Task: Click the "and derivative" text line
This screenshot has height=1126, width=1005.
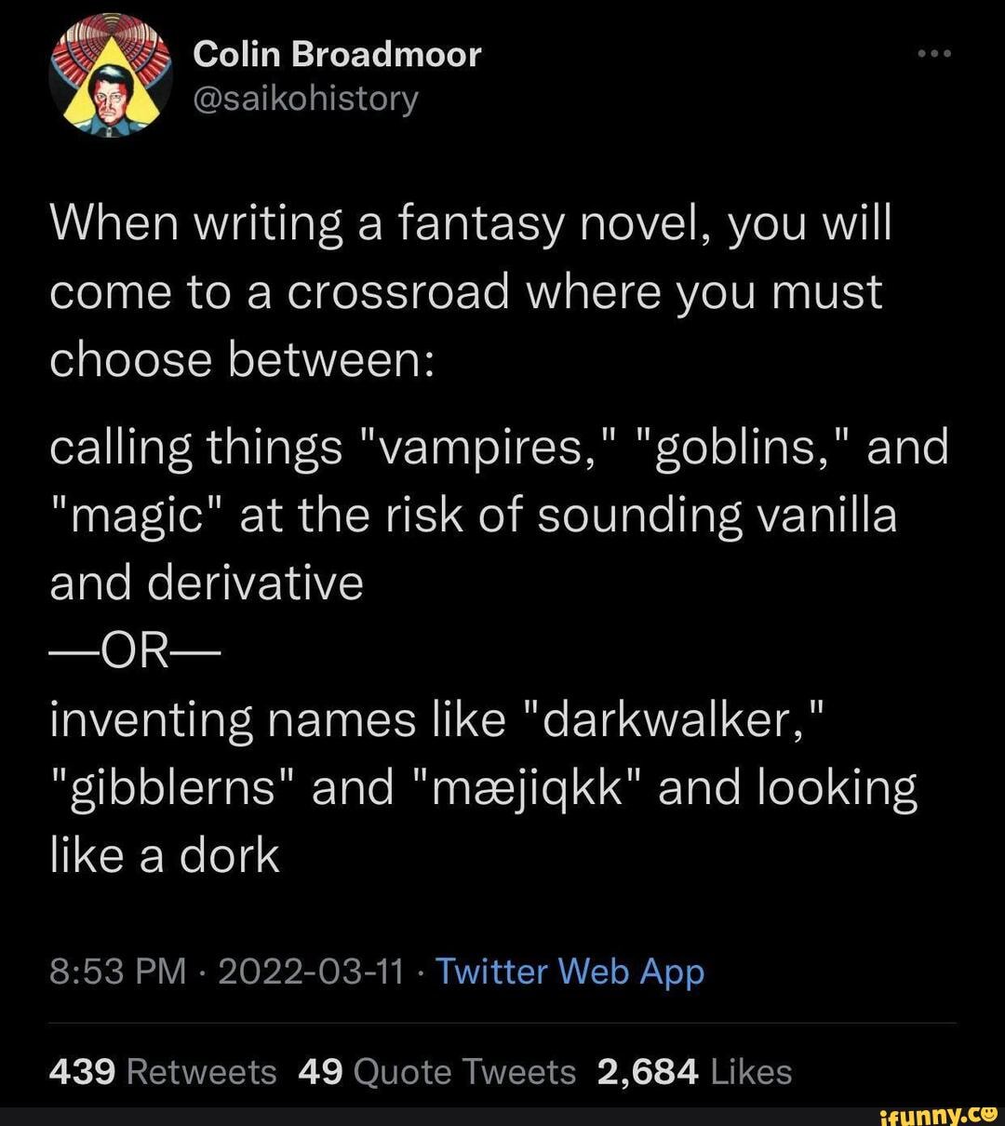Action: (x=206, y=583)
